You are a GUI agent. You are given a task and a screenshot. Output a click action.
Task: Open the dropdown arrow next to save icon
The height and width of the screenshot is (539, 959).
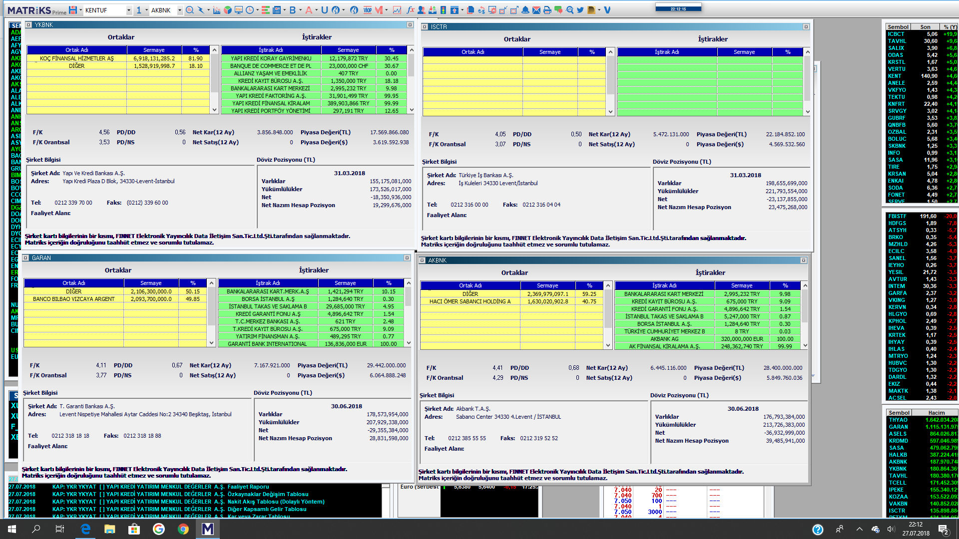(80, 10)
